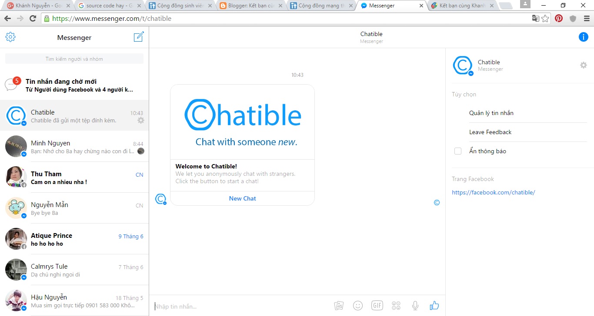The width and height of the screenshot is (594, 316).
Task: Switch to first Cộng đồng sinh viên tab
Action: 179,6
